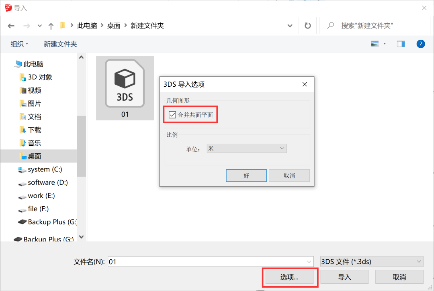Refresh the folder view
Viewport: 434px width, 291px height.
tap(307, 26)
